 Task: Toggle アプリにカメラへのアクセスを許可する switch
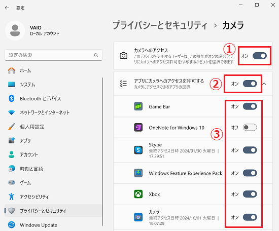point(250,84)
